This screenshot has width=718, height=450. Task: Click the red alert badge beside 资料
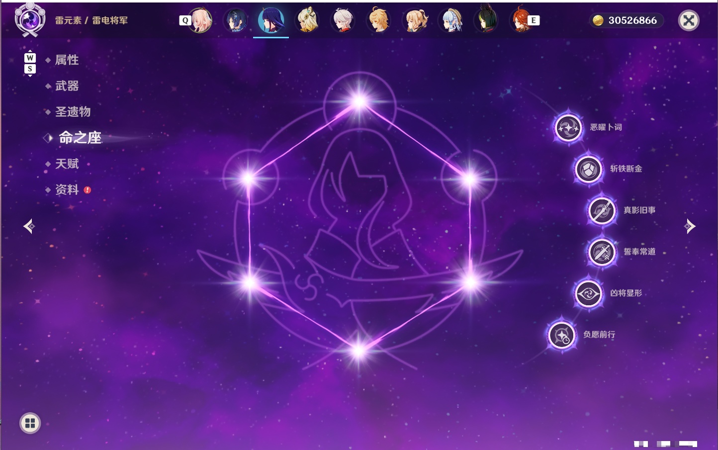[x=88, y=190]
